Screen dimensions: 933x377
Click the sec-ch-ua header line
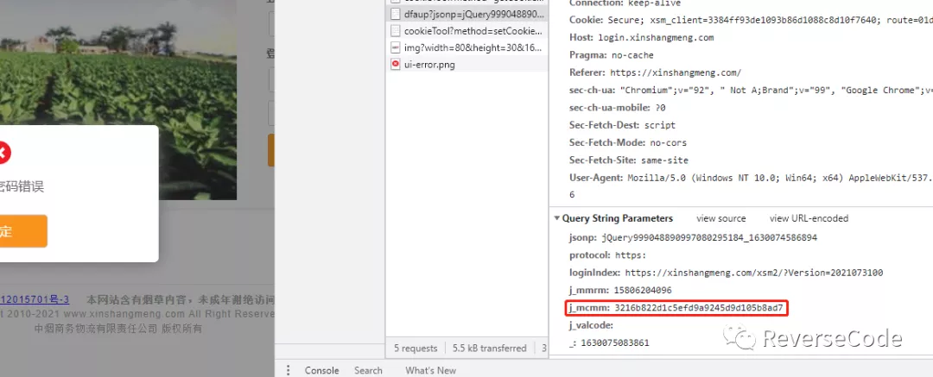tap(751, 90)
